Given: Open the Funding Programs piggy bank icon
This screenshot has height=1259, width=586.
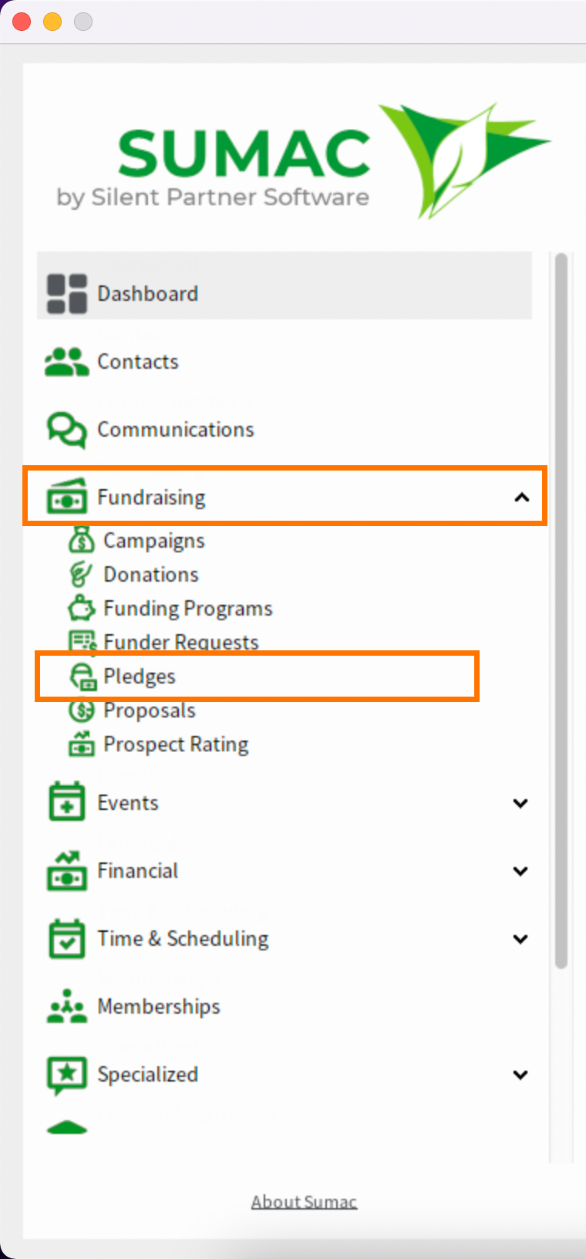Looking at the screenshot, I should pyautogui.click(x=81, y=609).
